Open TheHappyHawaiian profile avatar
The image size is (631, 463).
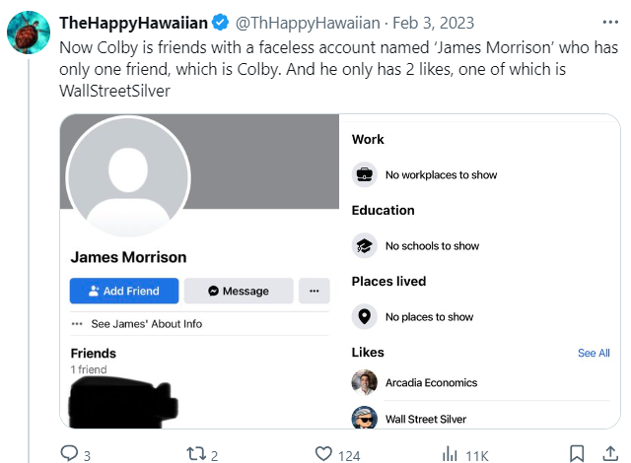28,33
